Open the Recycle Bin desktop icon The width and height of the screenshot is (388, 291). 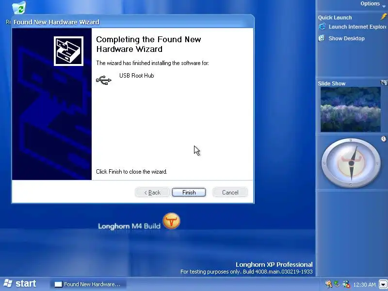point(19,8)
